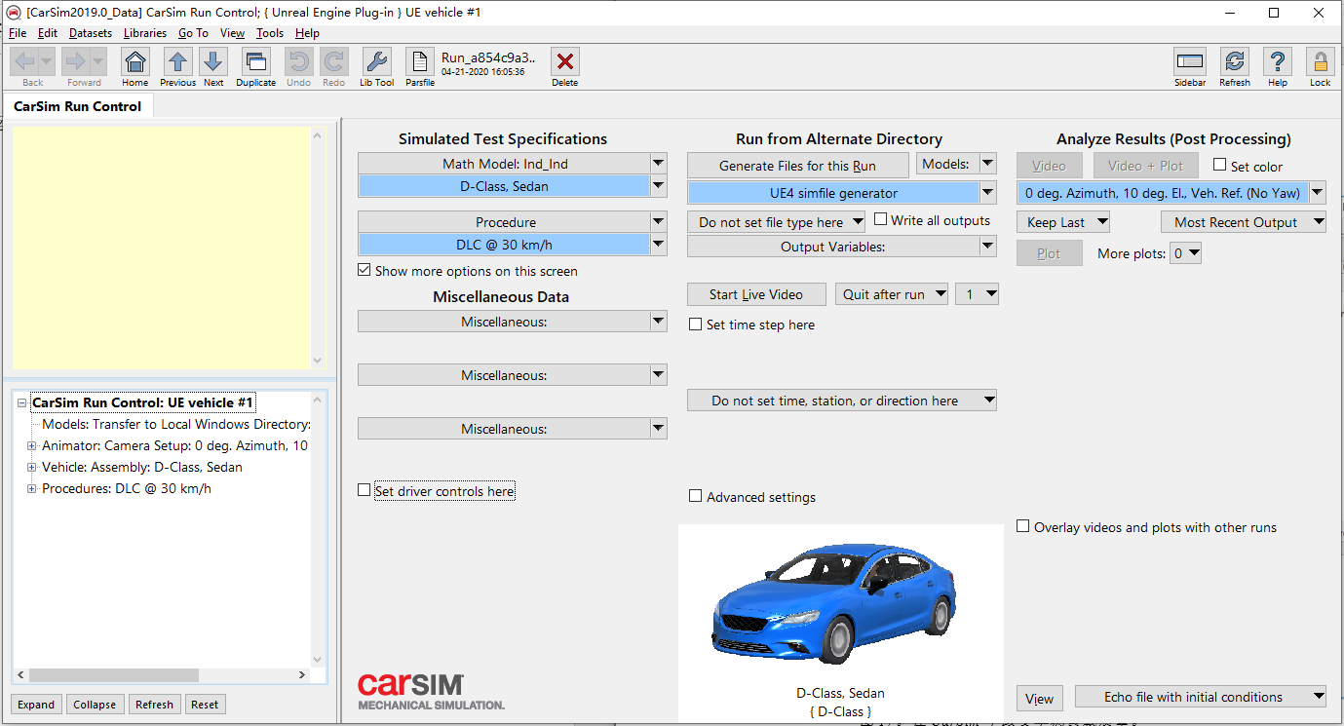Enable Set driver controls here checkbox

(x=365, y=490)
